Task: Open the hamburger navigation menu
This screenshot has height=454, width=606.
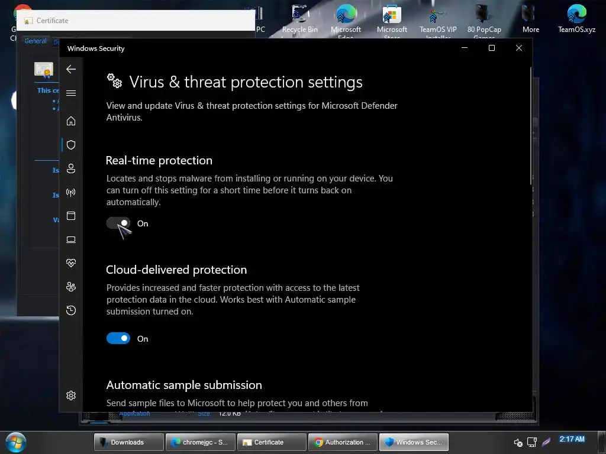Action: pyautogui.click(x=71, y=93)
